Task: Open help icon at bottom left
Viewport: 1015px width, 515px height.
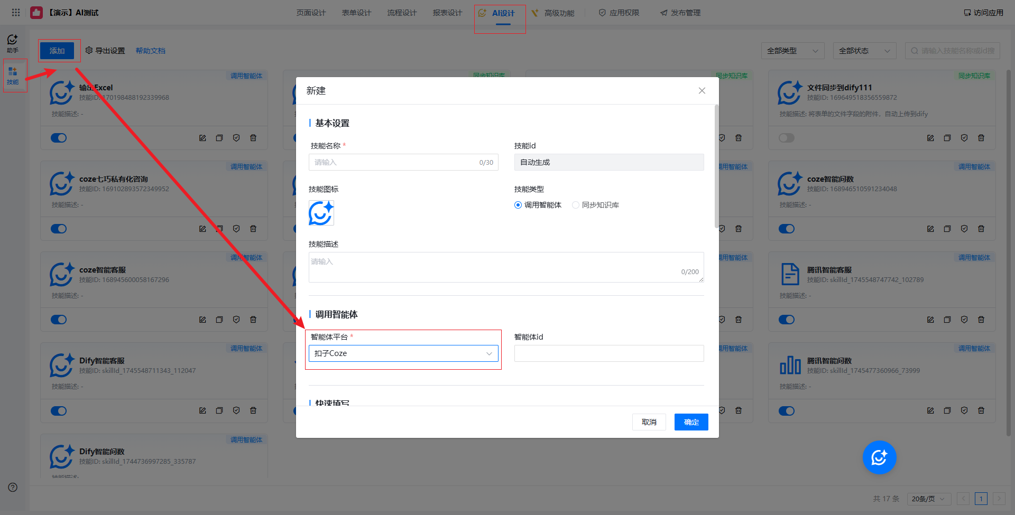Action: [x=13, y=488]
